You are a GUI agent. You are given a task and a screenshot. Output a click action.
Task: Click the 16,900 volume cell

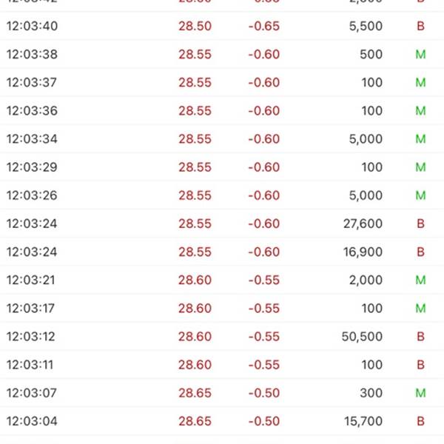[363, 252]
